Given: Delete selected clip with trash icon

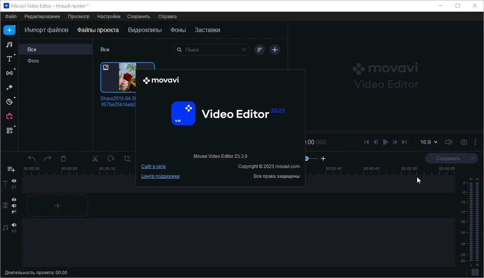Looking at the screenshot, I should pos(63,159).
